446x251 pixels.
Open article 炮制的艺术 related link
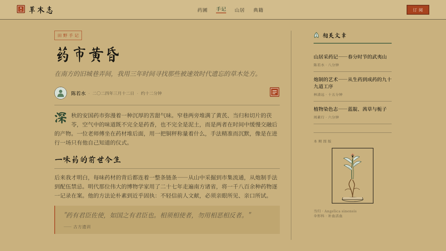point(353,83)
